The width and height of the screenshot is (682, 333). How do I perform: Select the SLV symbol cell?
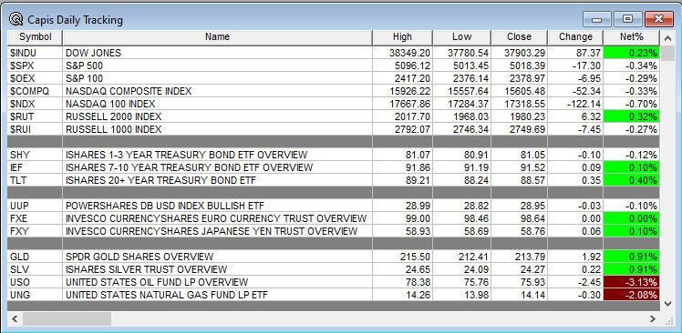coord(36,269)
